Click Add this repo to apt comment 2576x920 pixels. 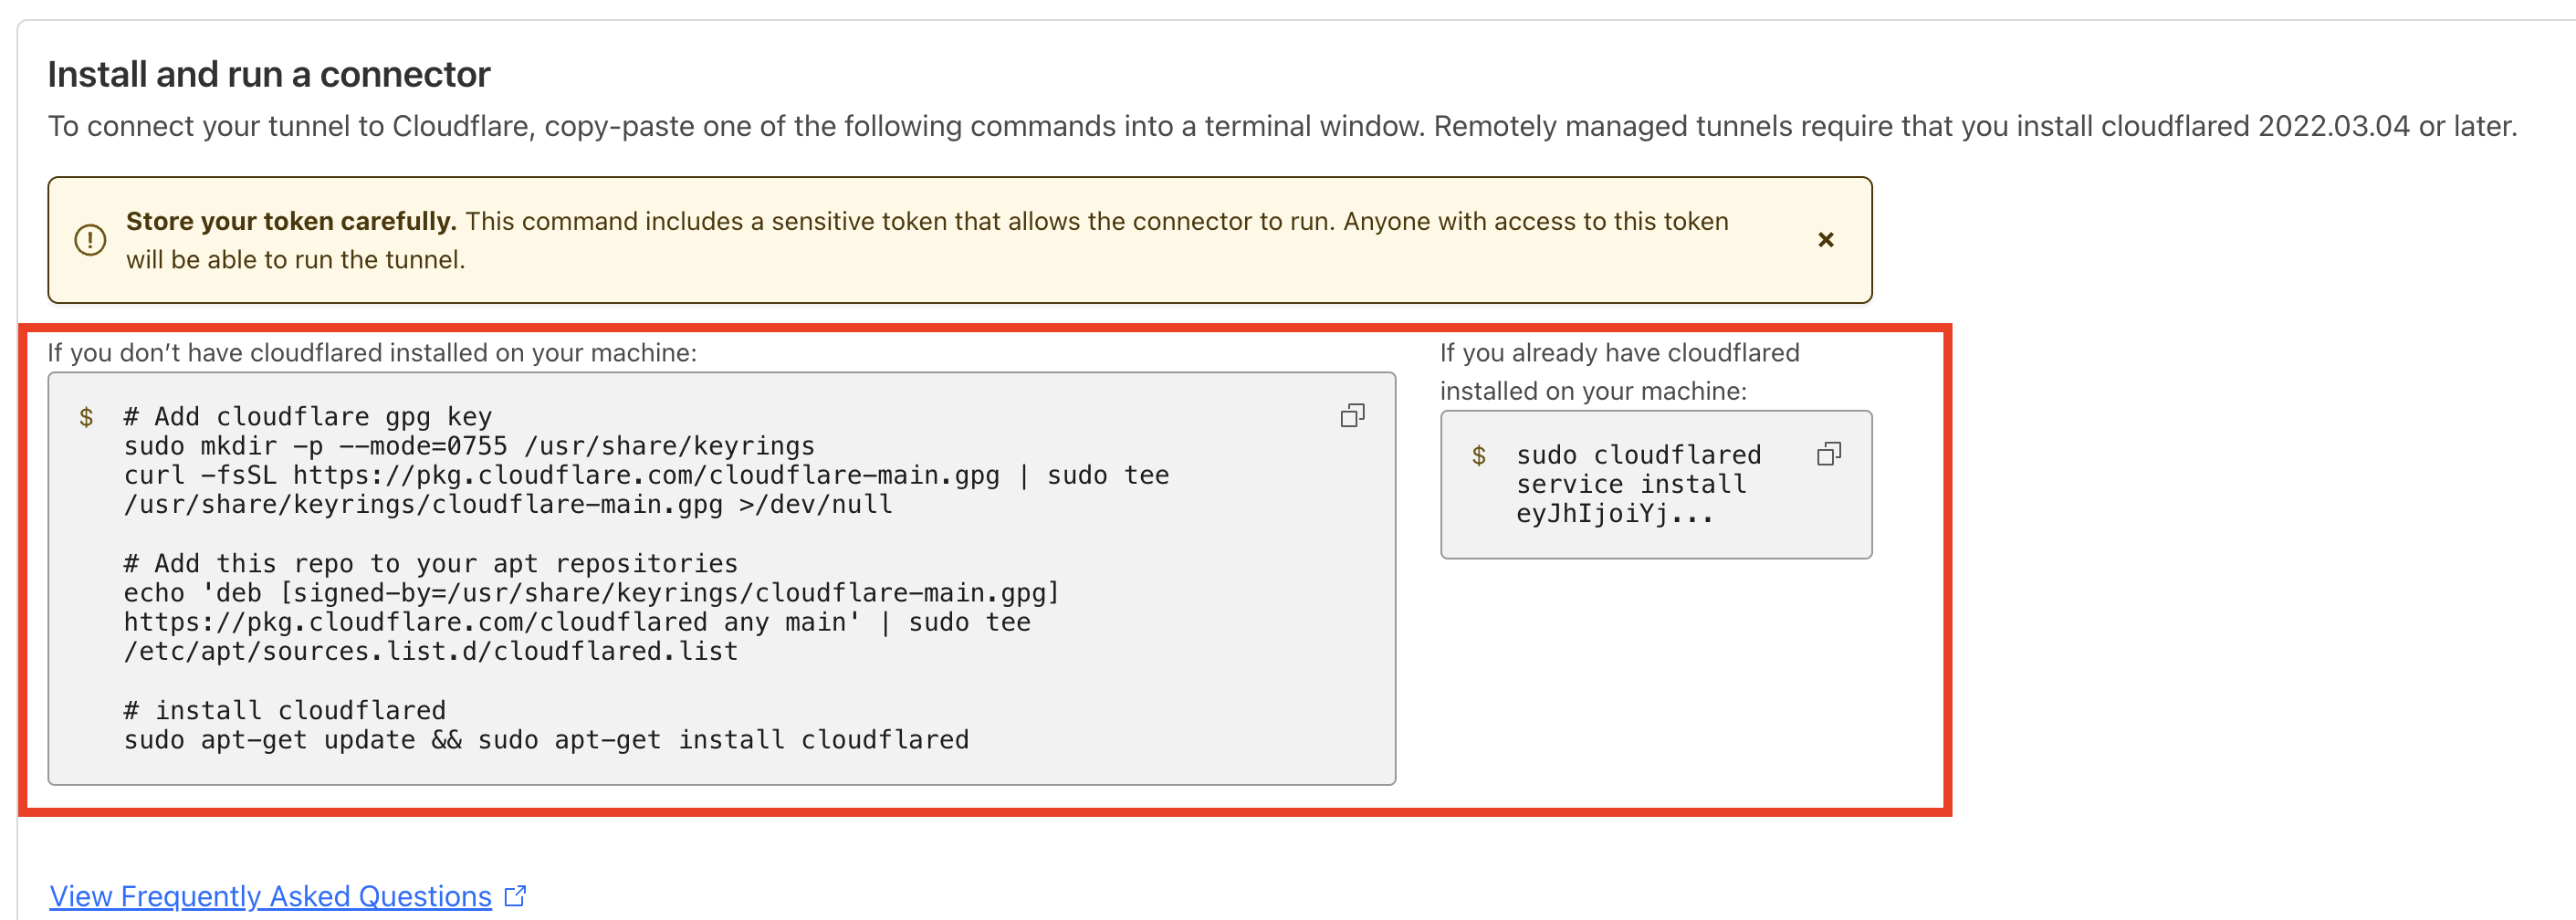(x=430, y=563)
